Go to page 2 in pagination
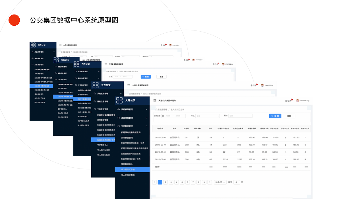 [x=166, y=182]
